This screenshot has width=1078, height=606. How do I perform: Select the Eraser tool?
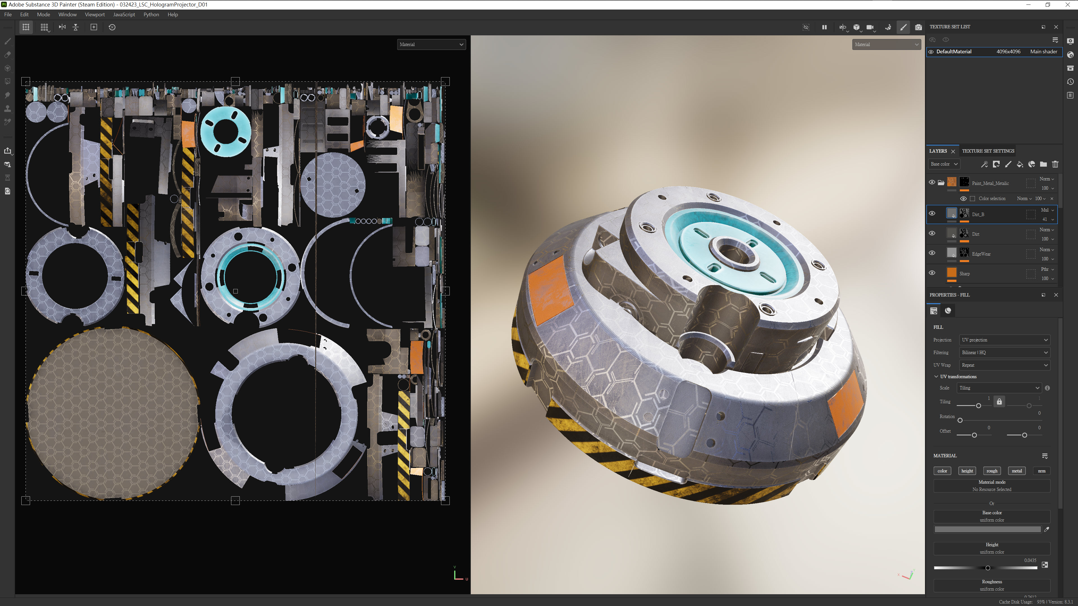8,55
